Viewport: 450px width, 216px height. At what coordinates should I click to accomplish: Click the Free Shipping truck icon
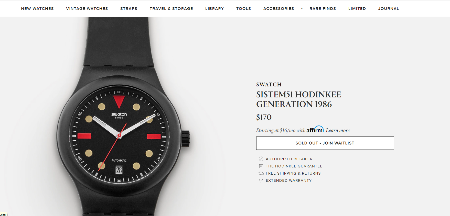click(x=261, y=173)
